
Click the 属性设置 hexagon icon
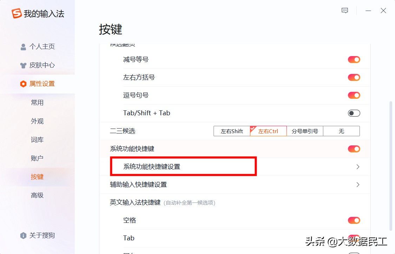(23, 84)
